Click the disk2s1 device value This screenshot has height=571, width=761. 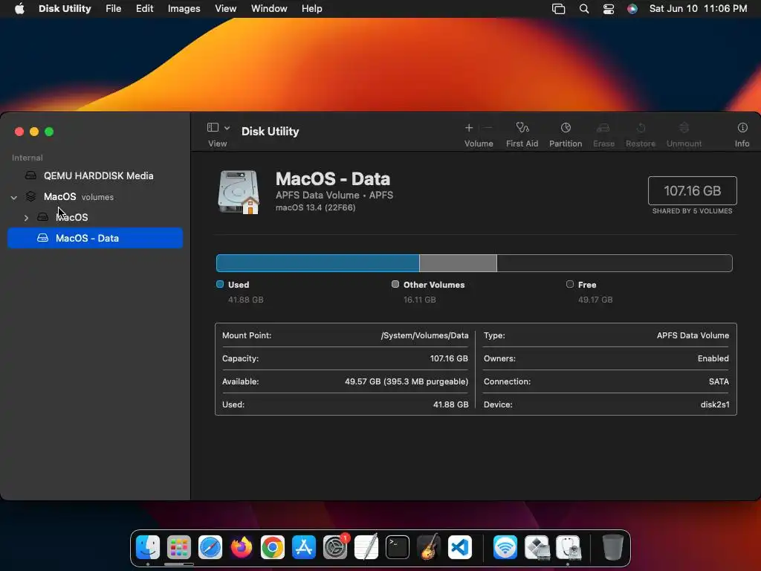click(715, 404)
